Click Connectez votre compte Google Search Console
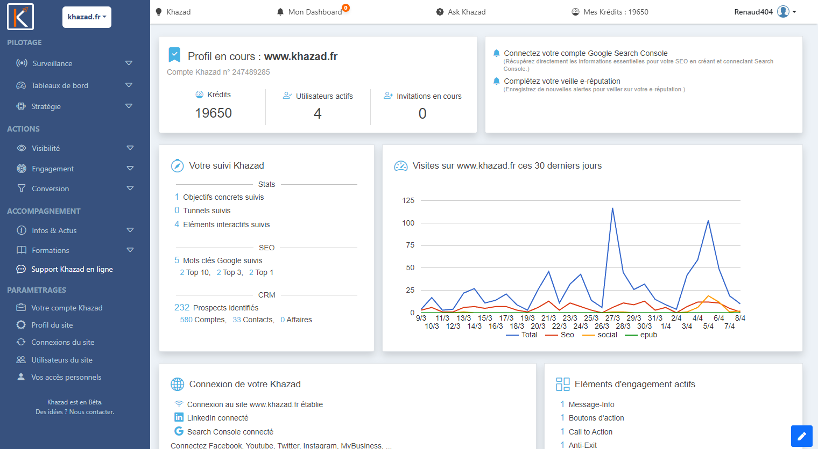The width and height of the screenshot is (818, 449). 586,53
